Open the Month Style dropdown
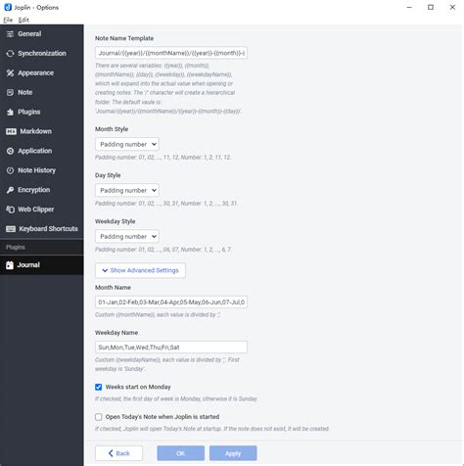Screen dimensions: 464x466 point(127,144)
